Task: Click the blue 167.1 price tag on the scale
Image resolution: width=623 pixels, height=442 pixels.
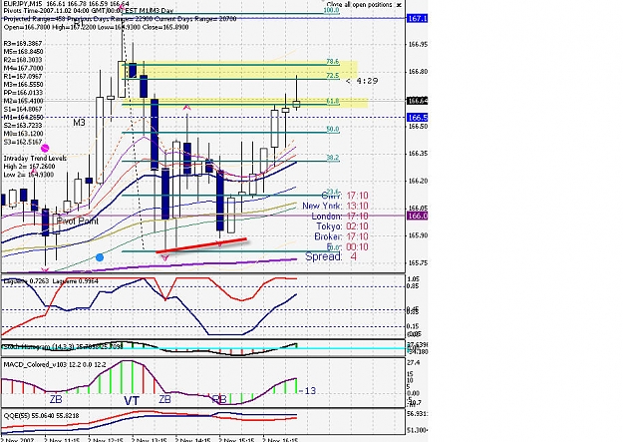Action: click(x=418, y=18)
